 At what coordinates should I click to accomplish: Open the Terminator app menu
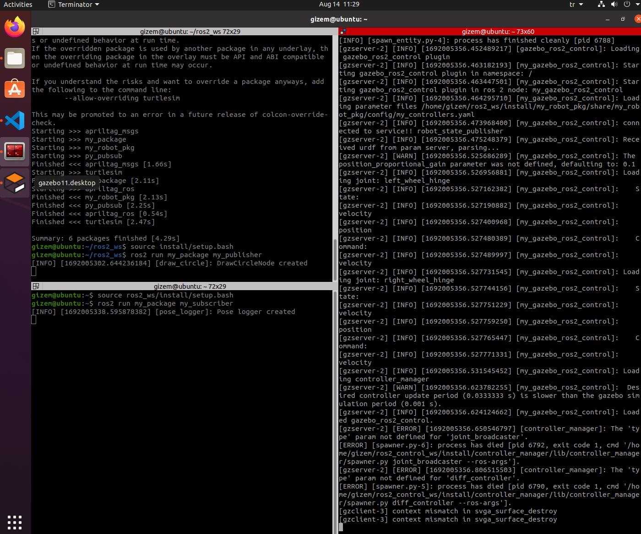[74, 4]
